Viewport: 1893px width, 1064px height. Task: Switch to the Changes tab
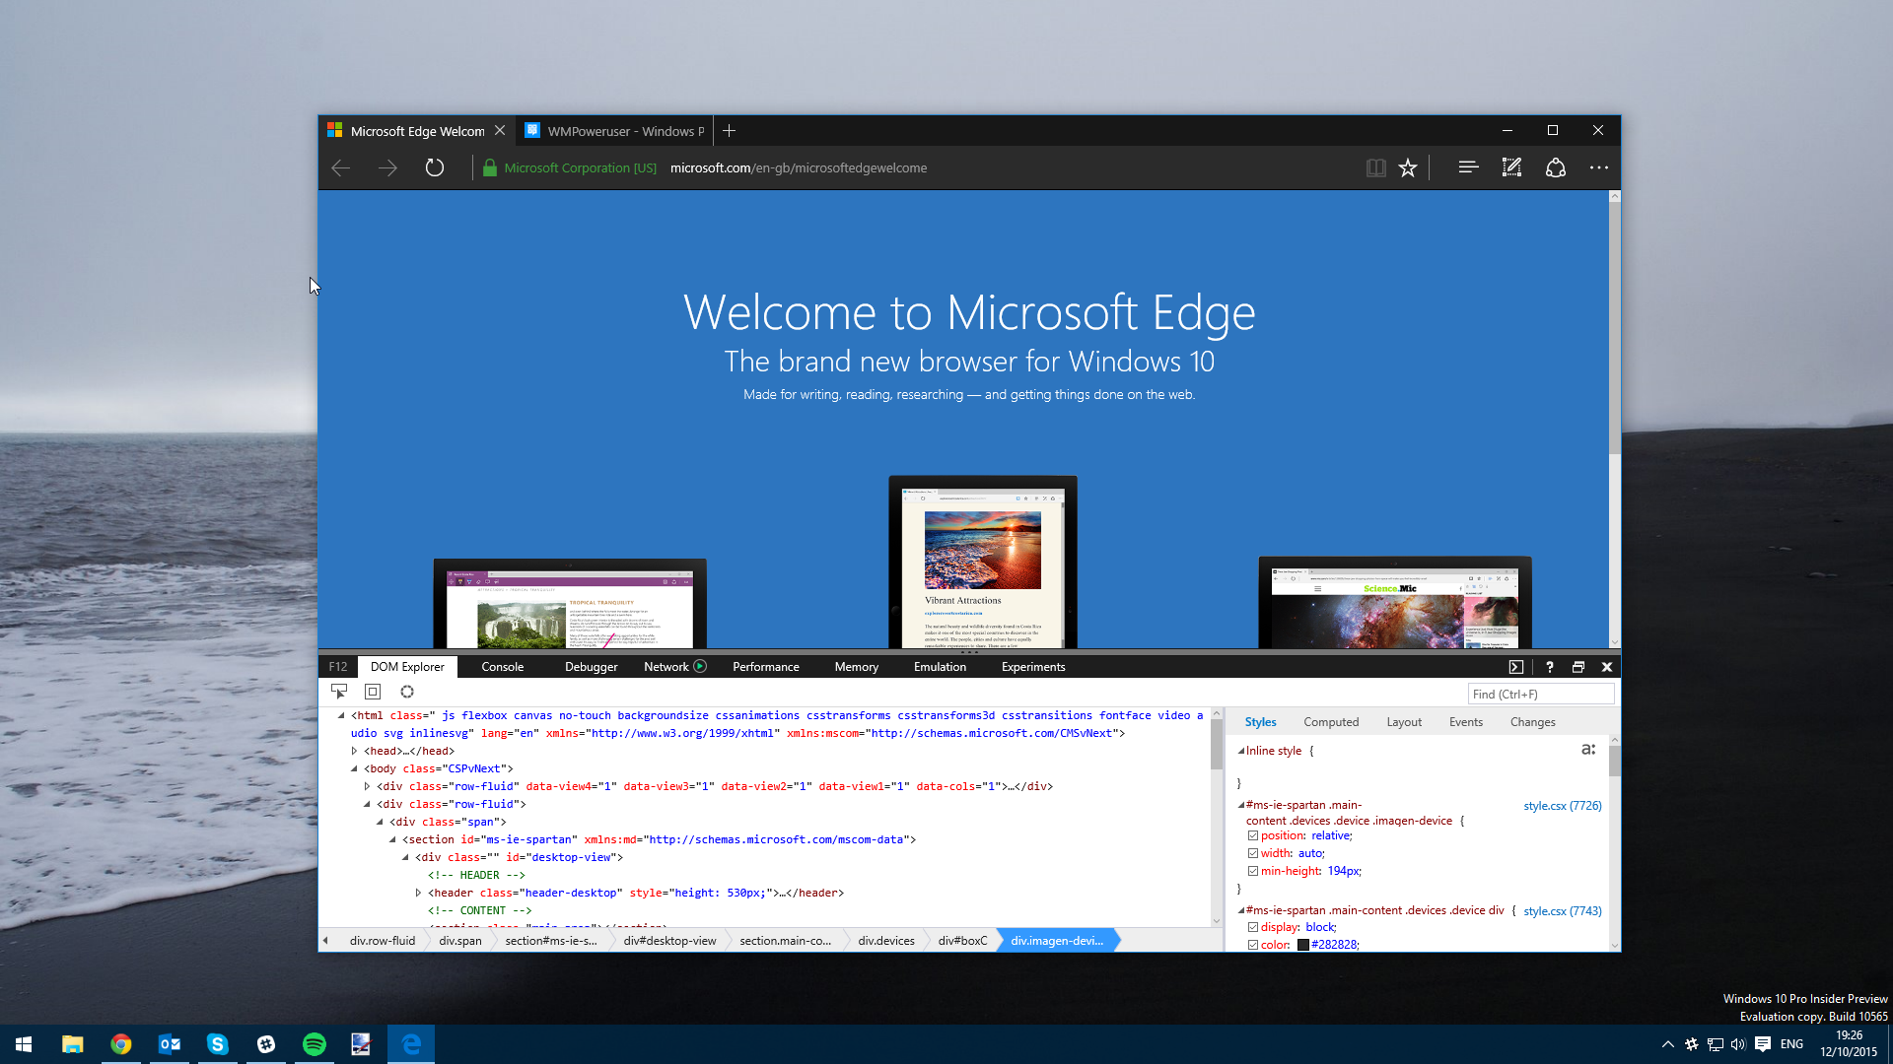tap(1532, 722)
